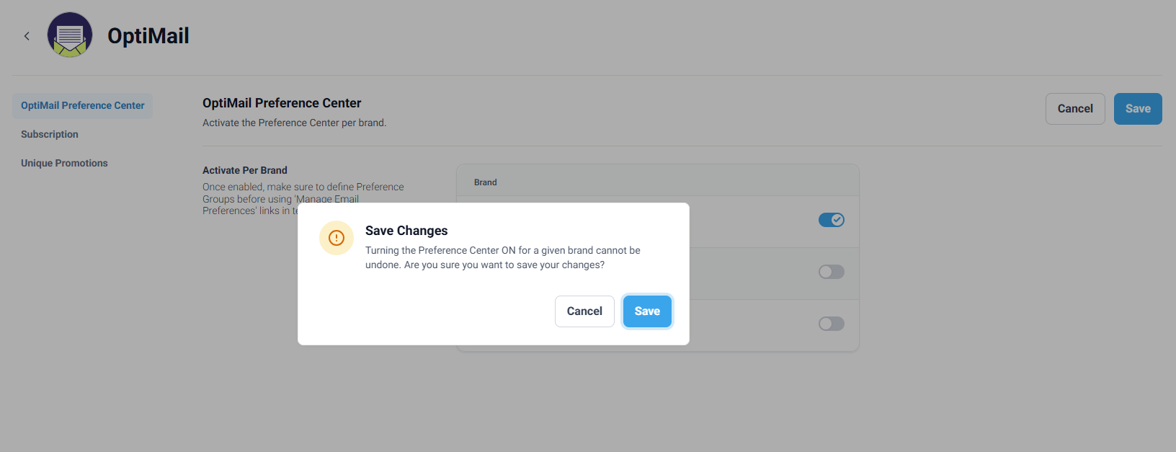Confirm Save in the Save Changes dialog
This screenshot has height=452, width=1176.
647,311
